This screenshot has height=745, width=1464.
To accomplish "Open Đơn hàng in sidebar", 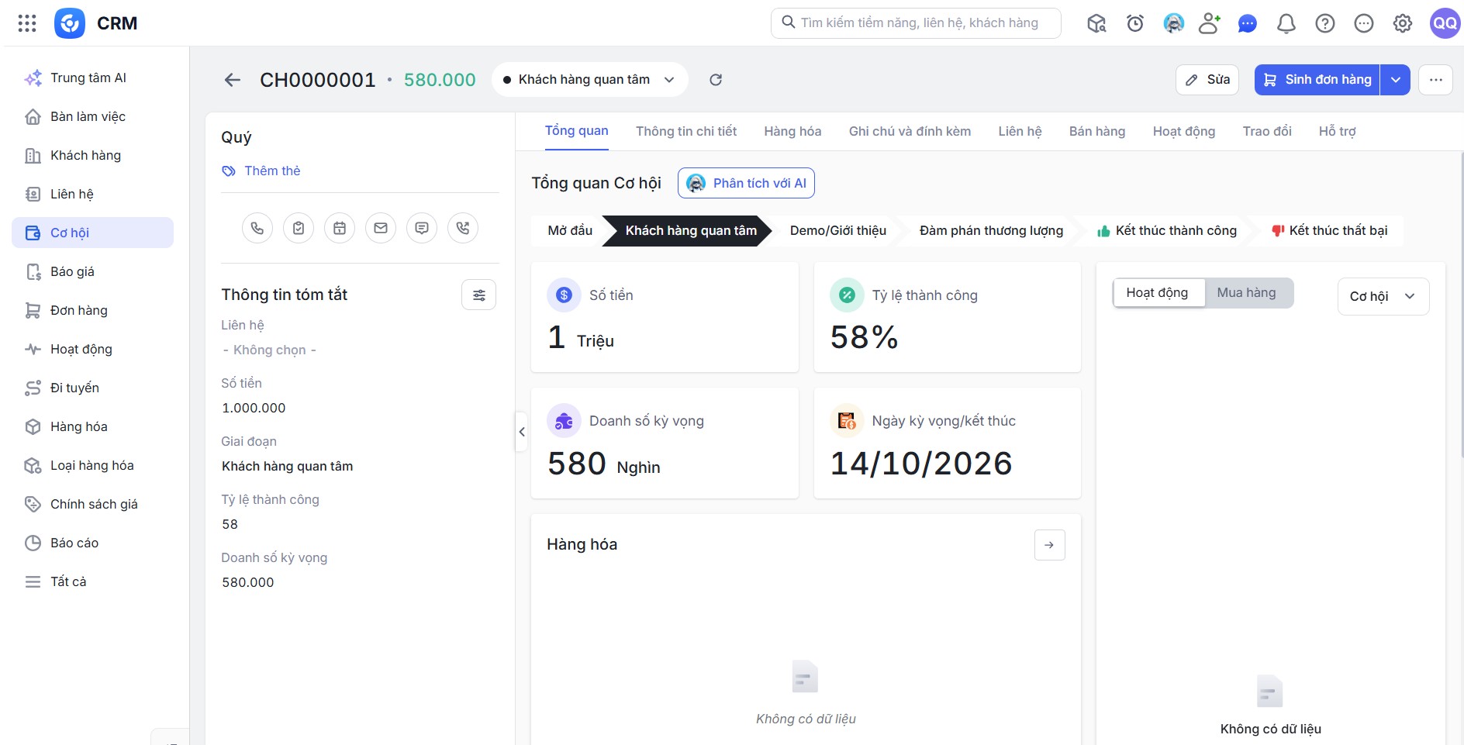I will pyautogui.click(x=93, y=310).
